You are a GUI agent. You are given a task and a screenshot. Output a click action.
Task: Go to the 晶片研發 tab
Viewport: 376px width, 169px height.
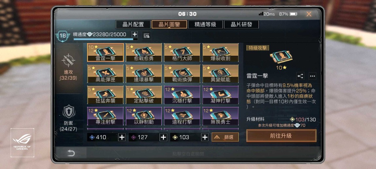242,24
